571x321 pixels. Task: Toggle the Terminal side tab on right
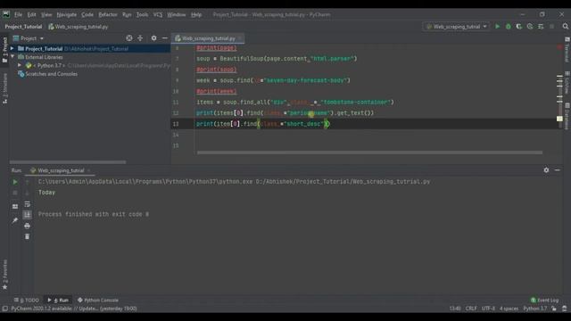[x=567, y=49]
